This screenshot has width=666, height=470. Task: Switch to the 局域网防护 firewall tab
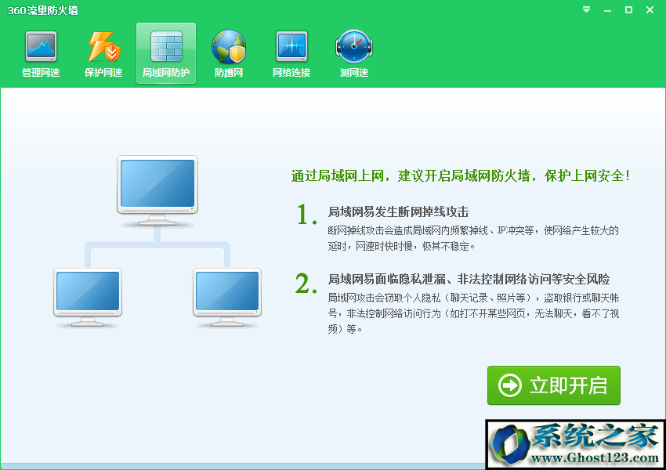click(x=166, y=53)
